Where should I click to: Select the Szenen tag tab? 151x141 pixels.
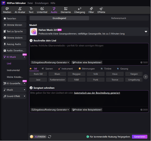coord(47,69)
